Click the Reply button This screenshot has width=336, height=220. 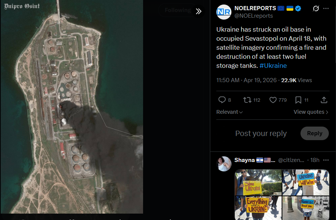pos(314,133)
